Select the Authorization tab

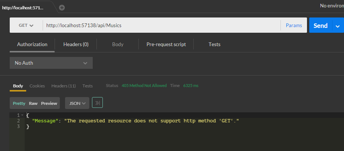pyautogui.click(x=32, y=44)
